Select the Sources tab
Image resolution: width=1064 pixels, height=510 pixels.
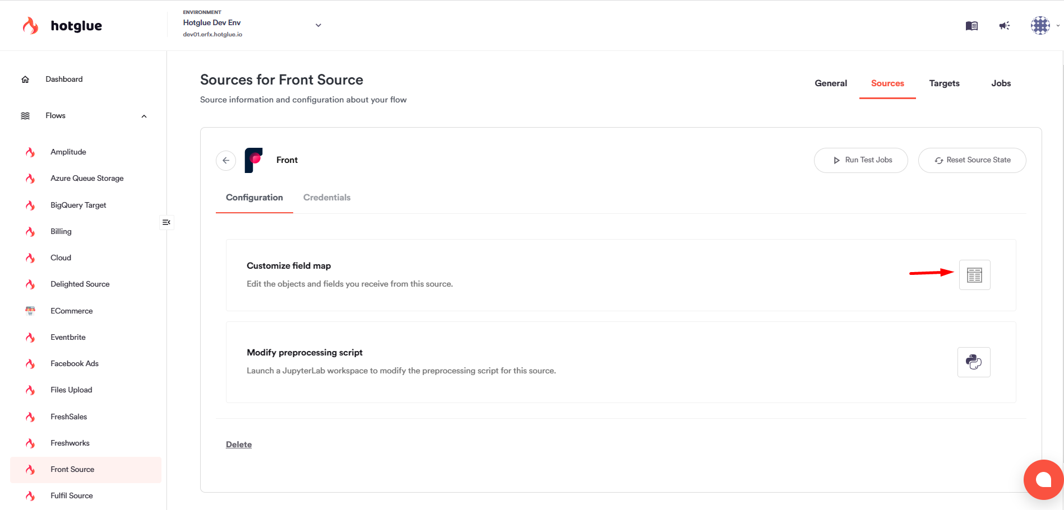click(x=887, y=83)
